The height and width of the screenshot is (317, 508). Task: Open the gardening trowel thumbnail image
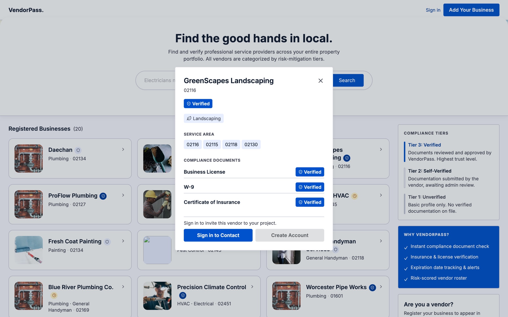[x=157, y=158]
